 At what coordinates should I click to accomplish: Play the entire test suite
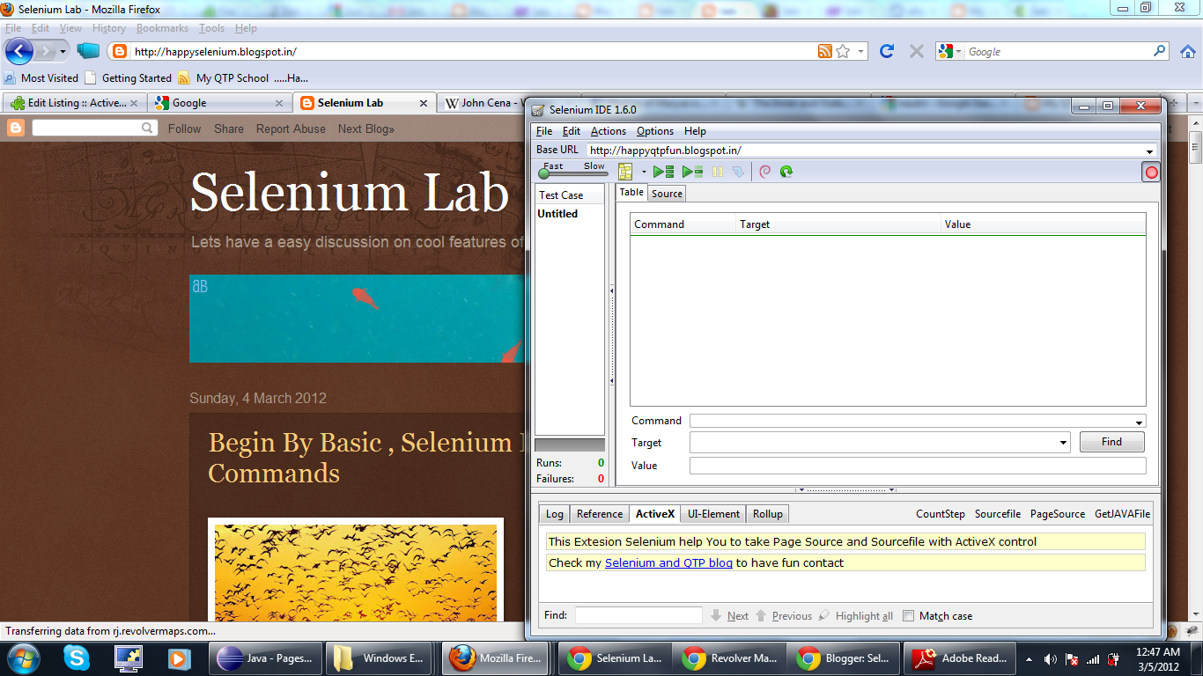point(663,172)
